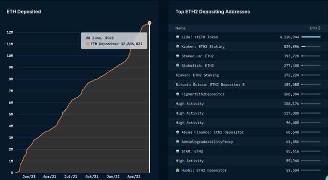The height and width of the screenshot is (180, 328).
Task: Click the contract icon beside Staked.us: ETH2
Action: 178,56
